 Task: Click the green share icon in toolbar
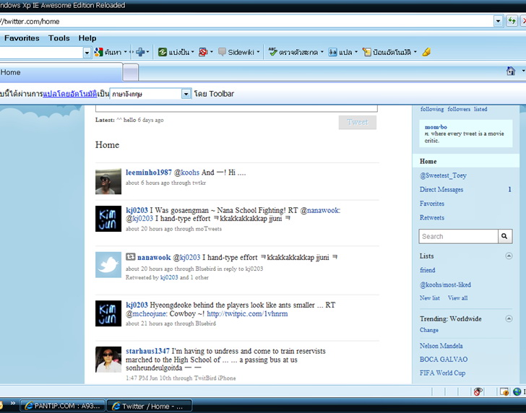click(x=163, y=52)
